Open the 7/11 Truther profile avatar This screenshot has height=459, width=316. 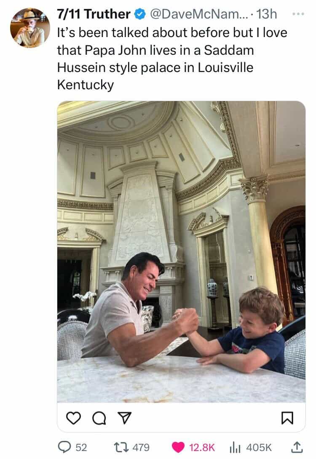click(x=30, y=28)
